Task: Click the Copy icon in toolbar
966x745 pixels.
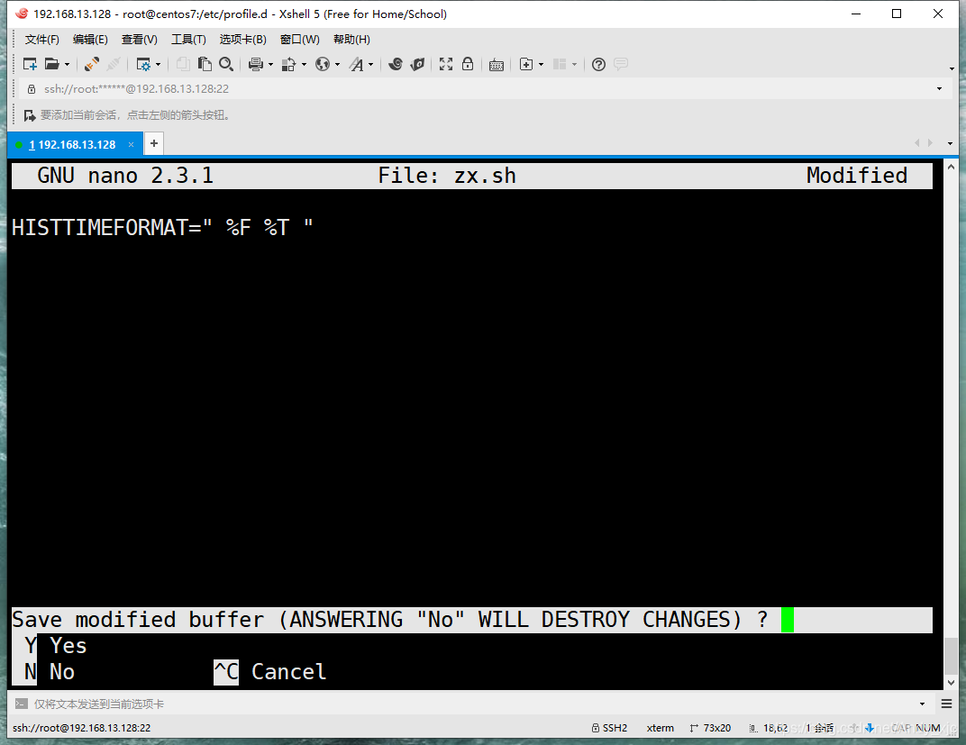Action: click(x=183, y=64)
